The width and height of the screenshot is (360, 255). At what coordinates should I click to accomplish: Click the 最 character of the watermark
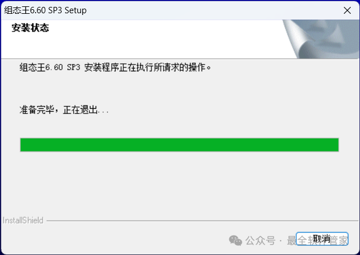(292, 241)
